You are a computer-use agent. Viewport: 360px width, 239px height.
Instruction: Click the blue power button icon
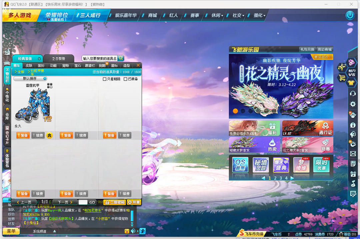(x=350, y=15)
